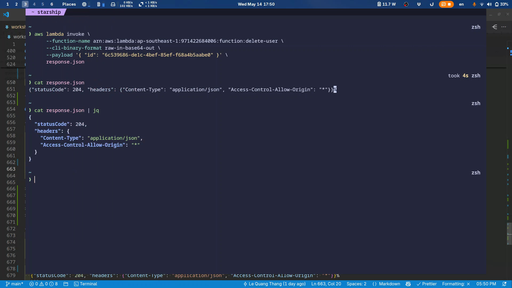Click the back-arrow icon beside ellipsis
This screenshot has height=288, width=512.
[495, 27]
